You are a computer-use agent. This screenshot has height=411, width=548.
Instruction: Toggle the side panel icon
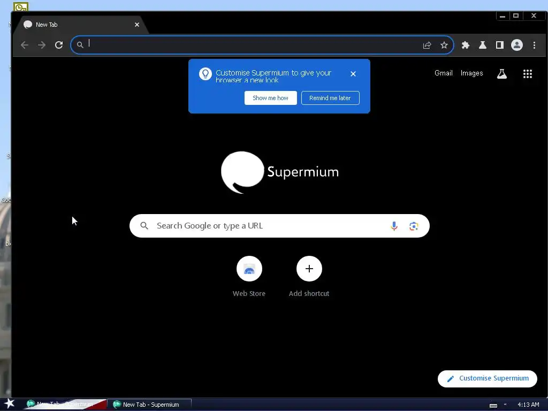click(x=500, y=45)
